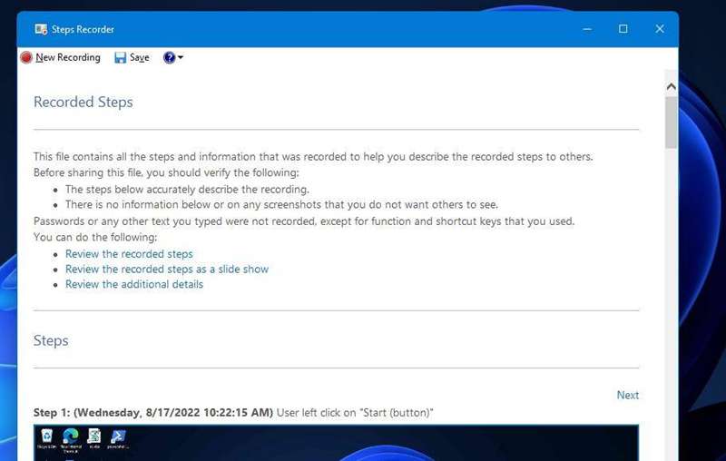Image resolution: width=726 pixels, height=461 pixels.
Task: Jump to the following step via Next link
Action: [627, 395]
